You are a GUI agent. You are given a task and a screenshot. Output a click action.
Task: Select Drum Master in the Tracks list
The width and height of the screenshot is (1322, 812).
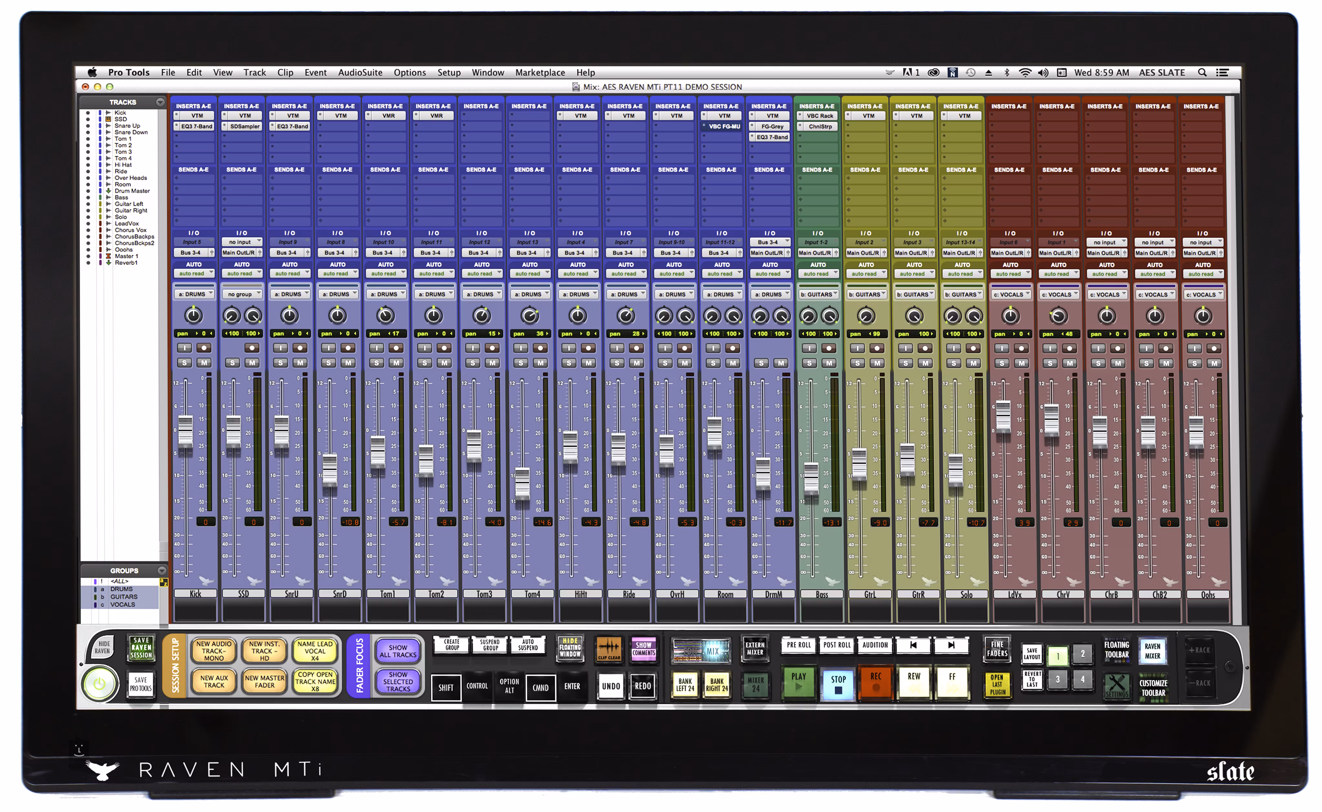132,191
